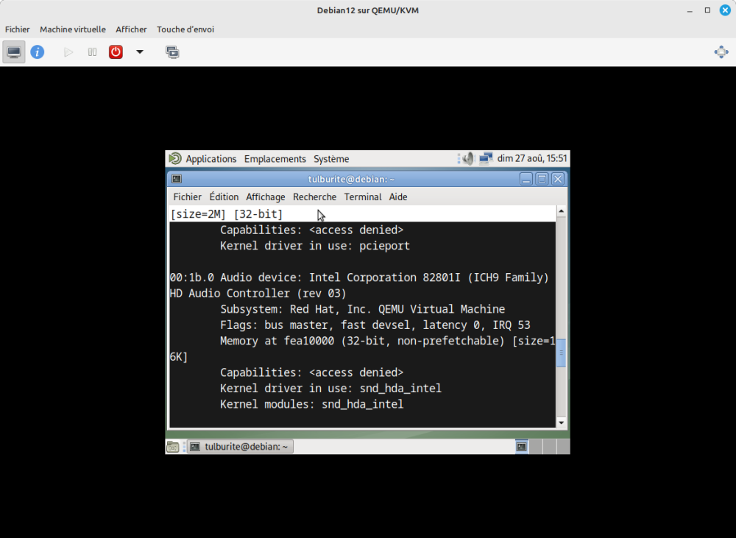Switch to the first workspace in switcher
The width and height of the screenshot is (736, 538).
[522, 447]
